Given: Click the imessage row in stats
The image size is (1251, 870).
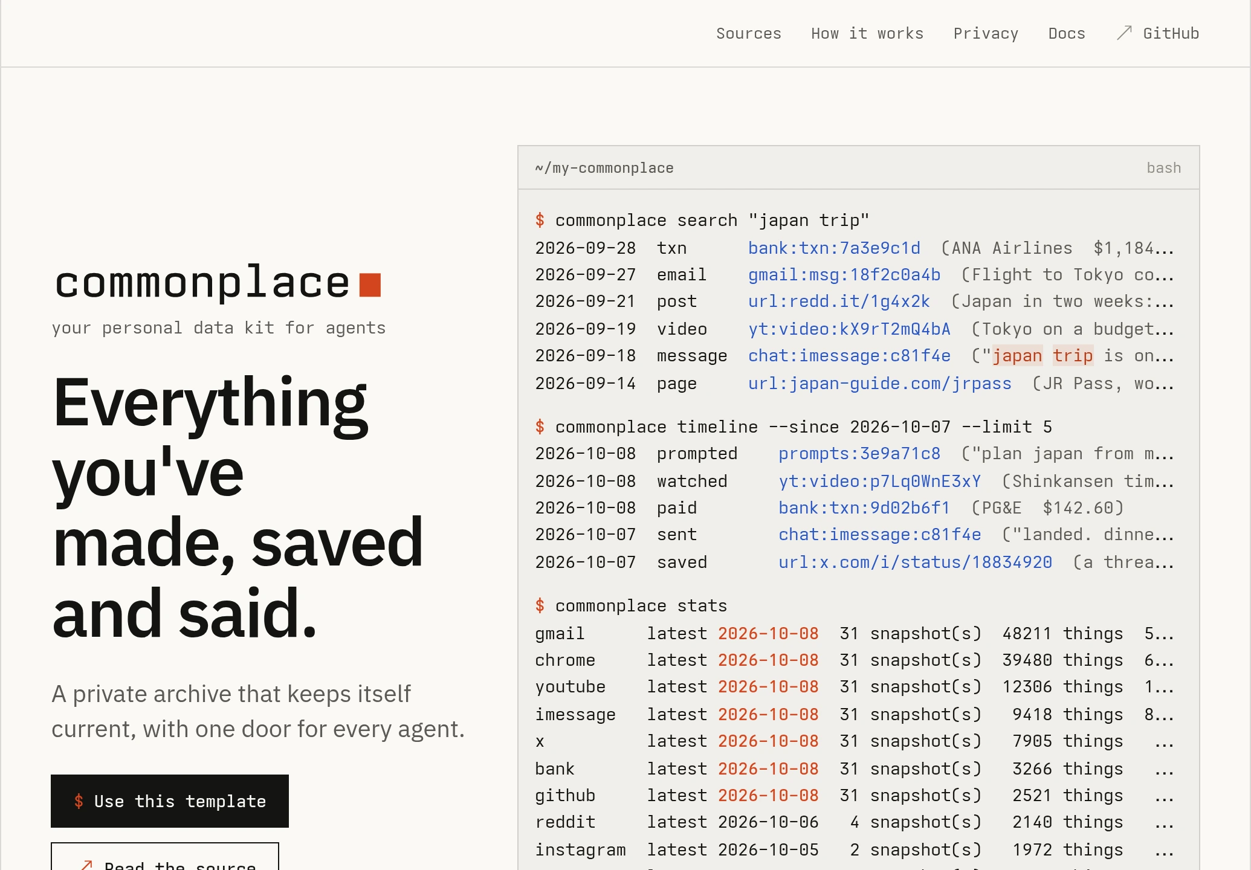Looking at the screenshot, I should pyautogui.click(x=855, y=714).
